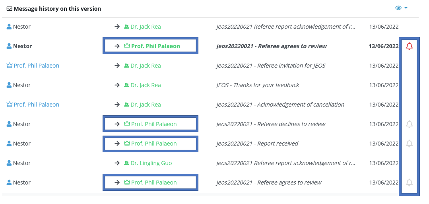
Task: Click the referee icon beside Dr. Lingling Guo
Action: [126, 163]
